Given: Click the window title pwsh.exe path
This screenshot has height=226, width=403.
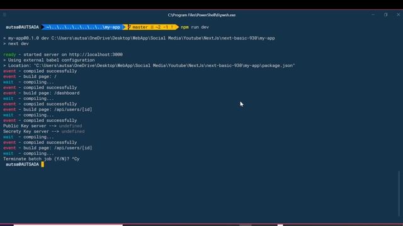Looking at the screenshot, I should pyautogui.click(x=201, y=15).
